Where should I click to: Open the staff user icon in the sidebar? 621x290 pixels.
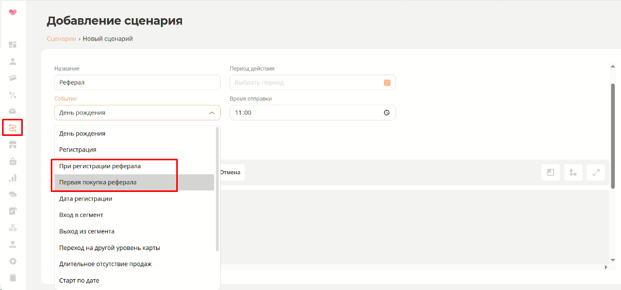pyautogui.click(x=12, y=244)
